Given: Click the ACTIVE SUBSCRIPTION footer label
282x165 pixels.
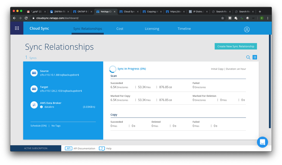Looking at the screenshot, I should click(36, 148).
